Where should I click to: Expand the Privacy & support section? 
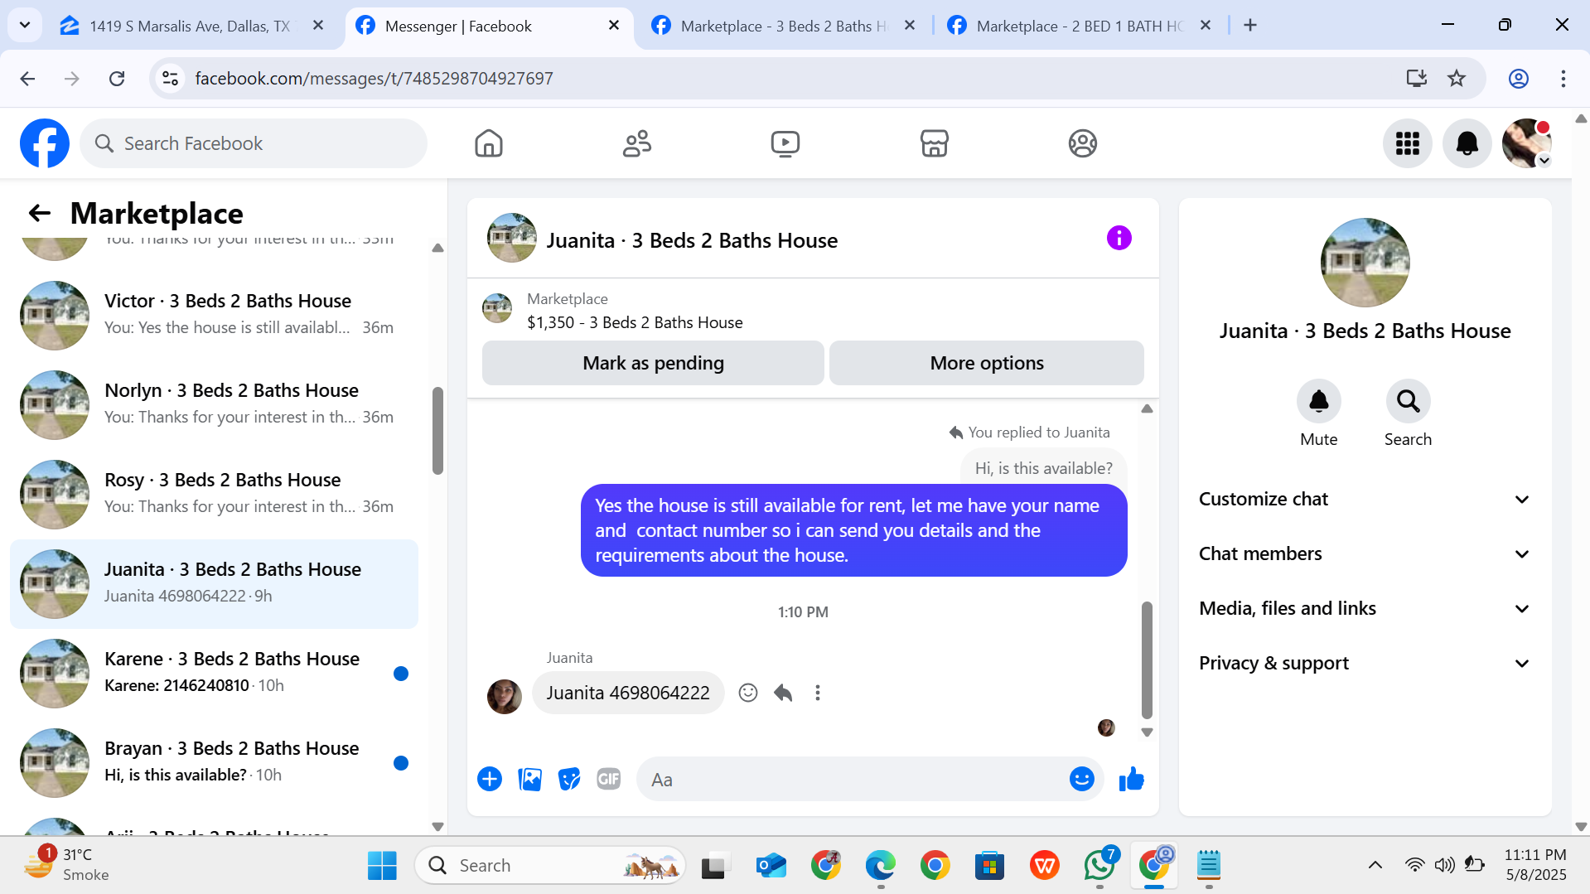(1364, 663)
